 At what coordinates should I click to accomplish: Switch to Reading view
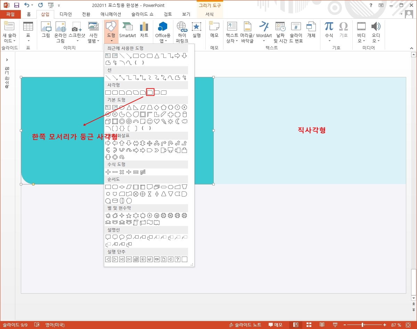click(x=322, y=325)
